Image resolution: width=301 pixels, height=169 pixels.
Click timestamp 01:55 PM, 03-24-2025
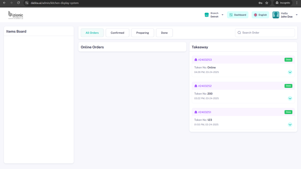tap(206, 125)
